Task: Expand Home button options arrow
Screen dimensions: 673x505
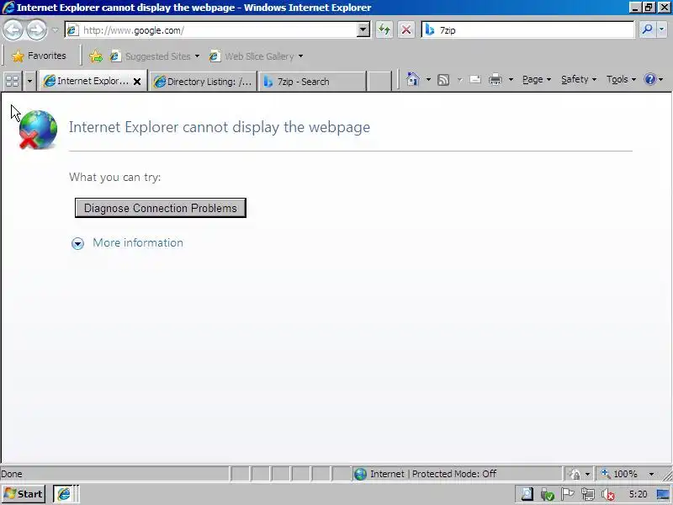Action: pos(428,79)
